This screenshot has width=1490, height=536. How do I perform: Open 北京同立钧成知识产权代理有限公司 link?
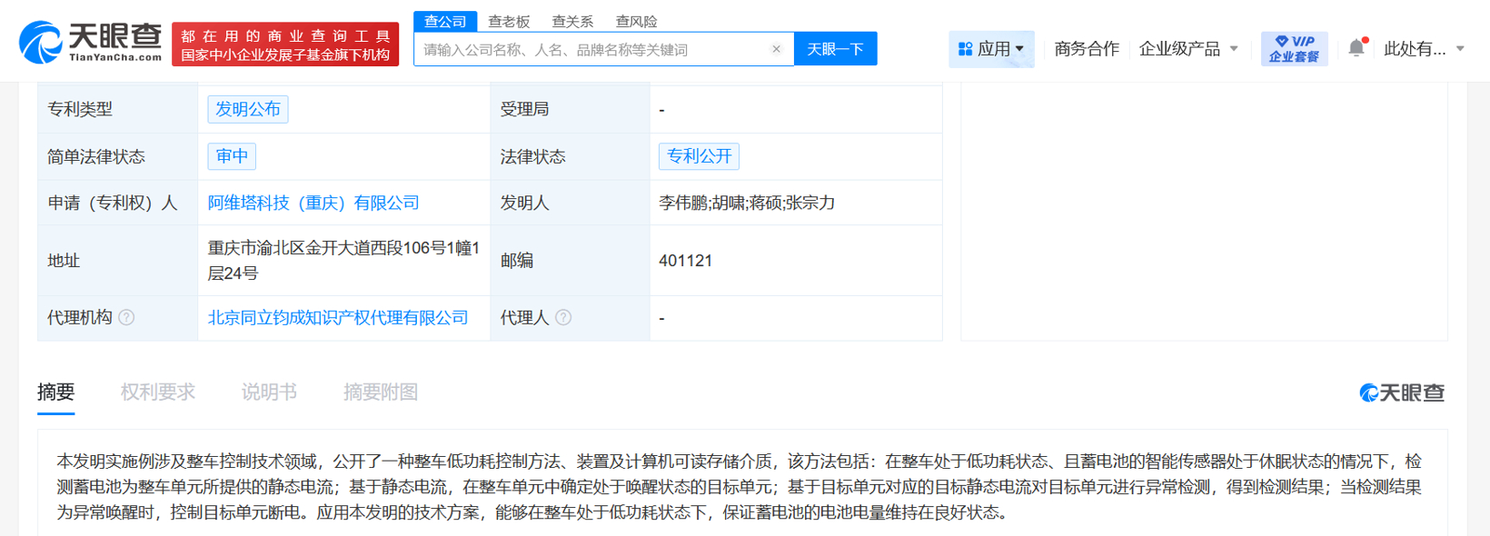click(x=338, y=317)
